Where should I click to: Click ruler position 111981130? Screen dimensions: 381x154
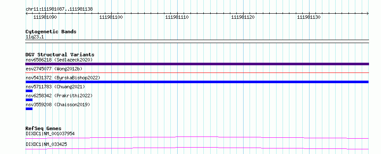309,17
